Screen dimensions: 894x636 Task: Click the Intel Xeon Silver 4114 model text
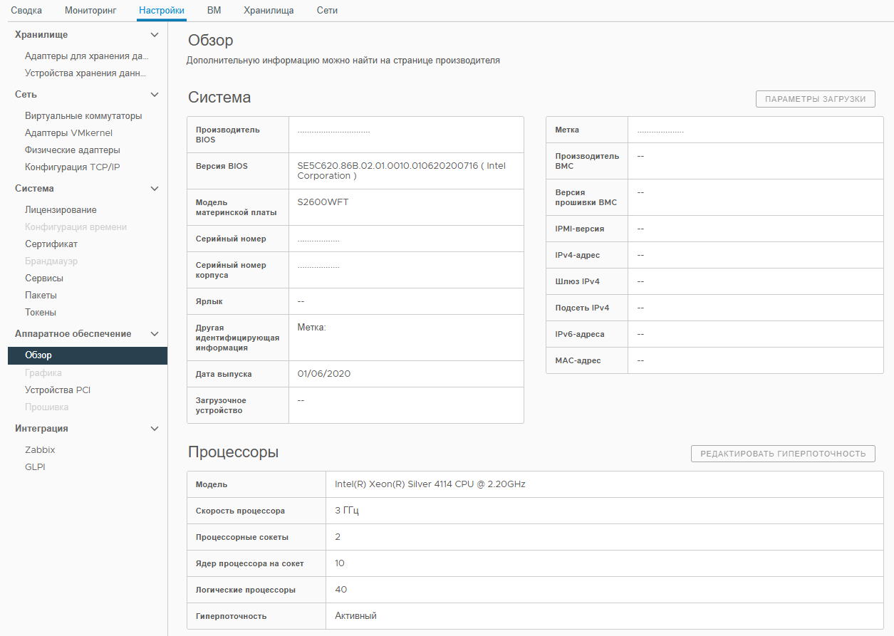430,484
